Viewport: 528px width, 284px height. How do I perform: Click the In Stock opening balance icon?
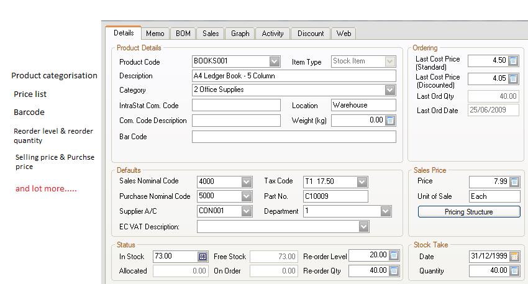[203, 257]
